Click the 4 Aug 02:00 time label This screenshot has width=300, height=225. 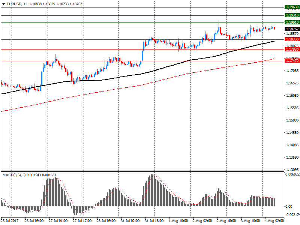point(274,221)
